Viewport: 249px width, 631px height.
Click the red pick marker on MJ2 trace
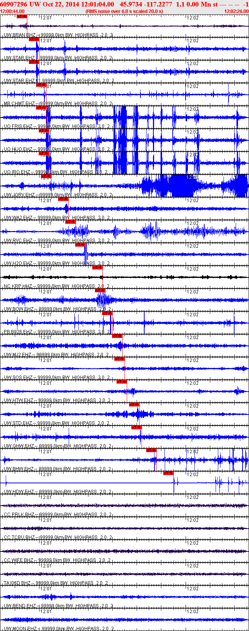pos(117,336)
